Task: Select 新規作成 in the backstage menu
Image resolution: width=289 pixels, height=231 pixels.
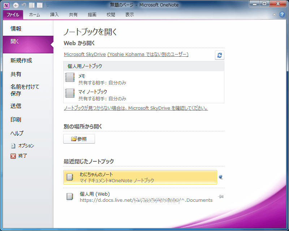Action: 28,60
